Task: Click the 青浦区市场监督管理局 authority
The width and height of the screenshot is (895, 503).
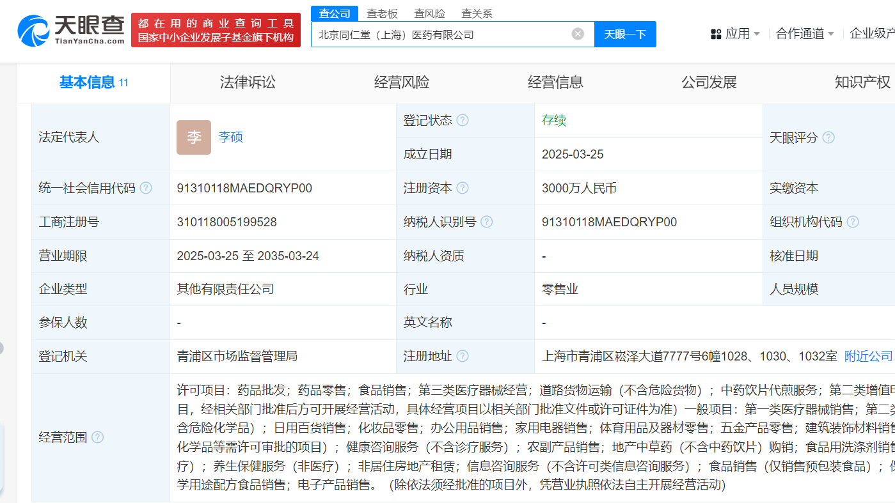Action: (237, 356)
